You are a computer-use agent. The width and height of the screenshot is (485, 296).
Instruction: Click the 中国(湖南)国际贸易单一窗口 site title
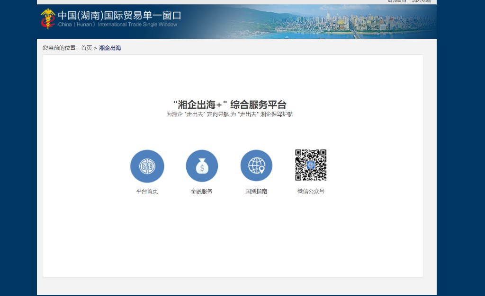[119, 15]
